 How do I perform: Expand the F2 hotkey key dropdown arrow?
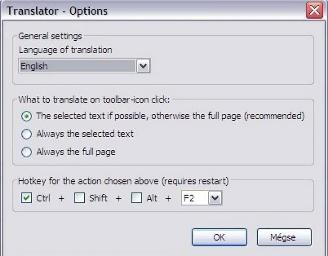(x=215, y=198)
